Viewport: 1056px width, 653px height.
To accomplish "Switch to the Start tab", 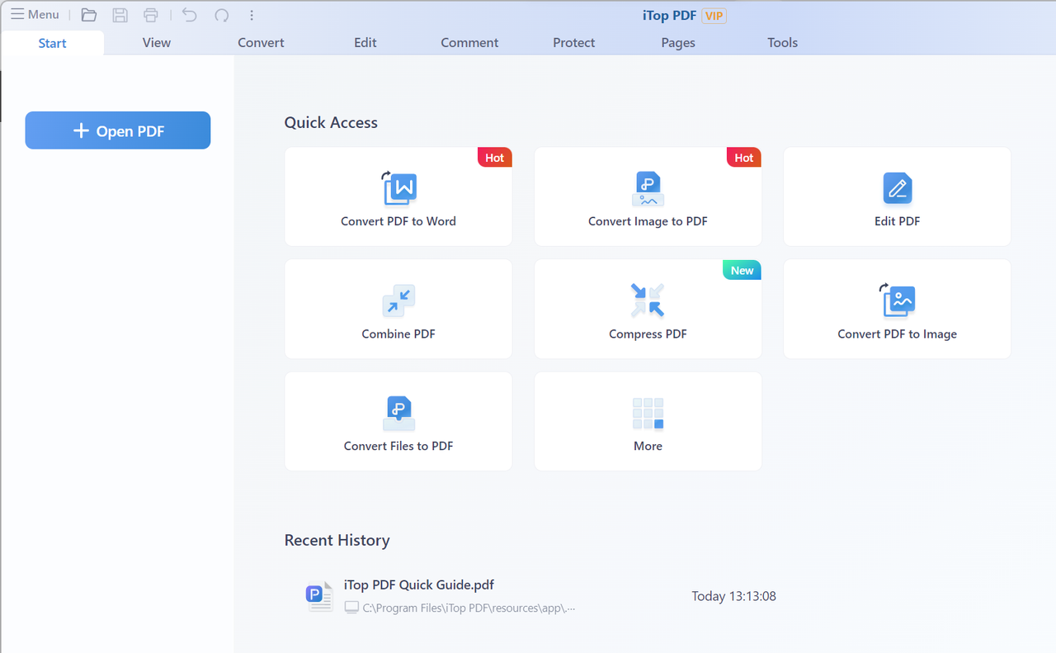I will pos(52,43).
